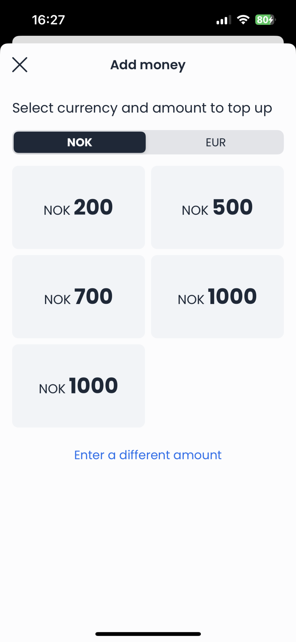
Task: Switch currency to the EUR tab
Action: [215, 142]
